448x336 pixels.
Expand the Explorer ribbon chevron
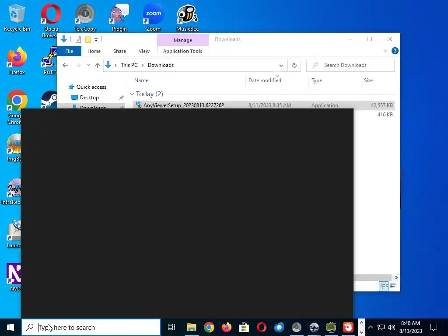coord(385,51)
